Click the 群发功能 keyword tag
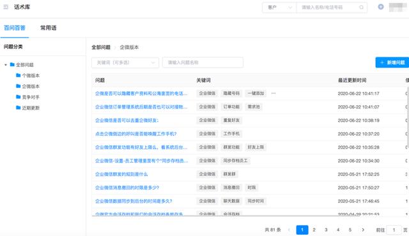The height and width of the screenshot is (236, 409). click(231, 147)
